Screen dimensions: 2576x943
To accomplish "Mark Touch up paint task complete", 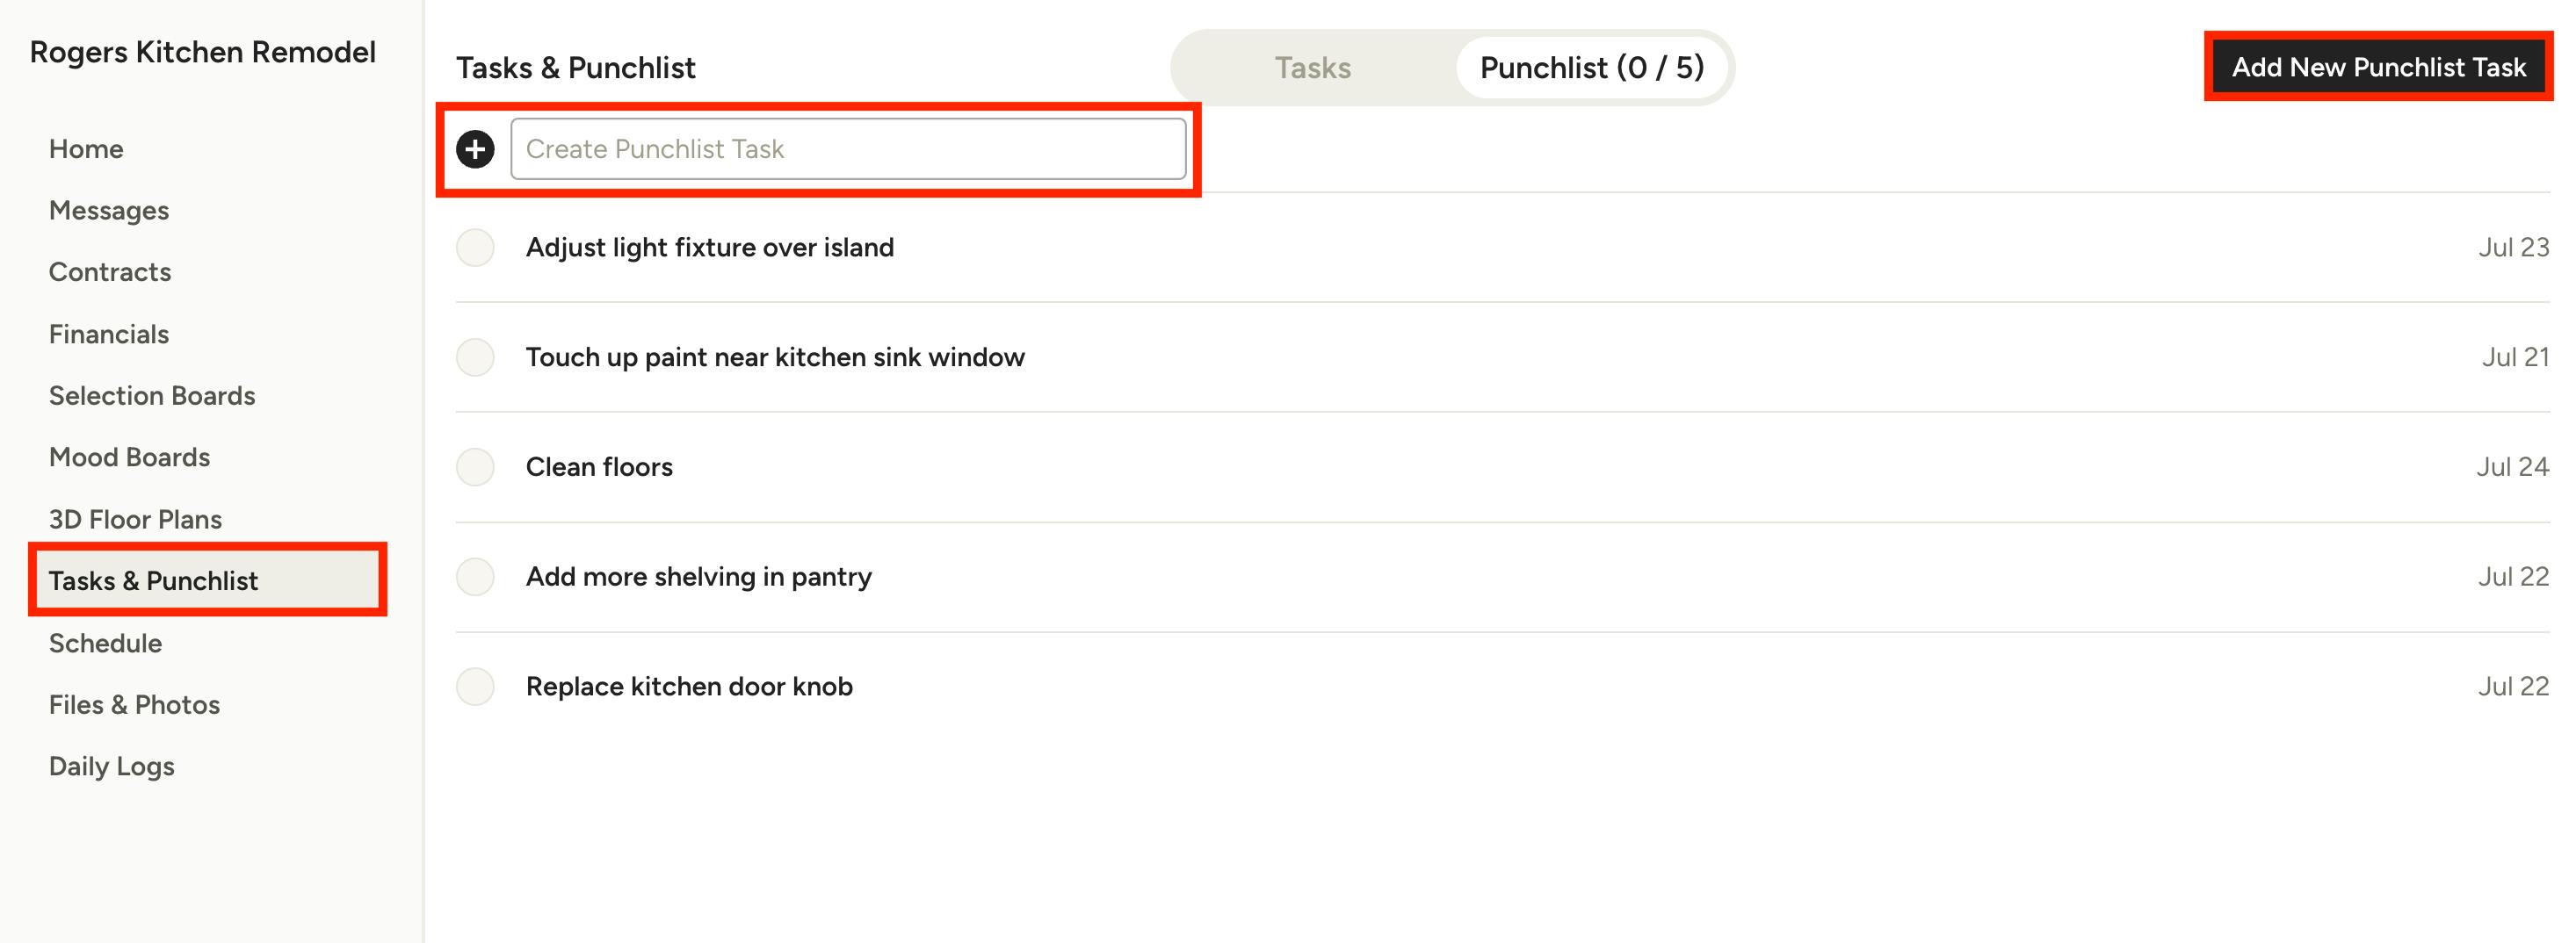I will click(x=475, y=357).
